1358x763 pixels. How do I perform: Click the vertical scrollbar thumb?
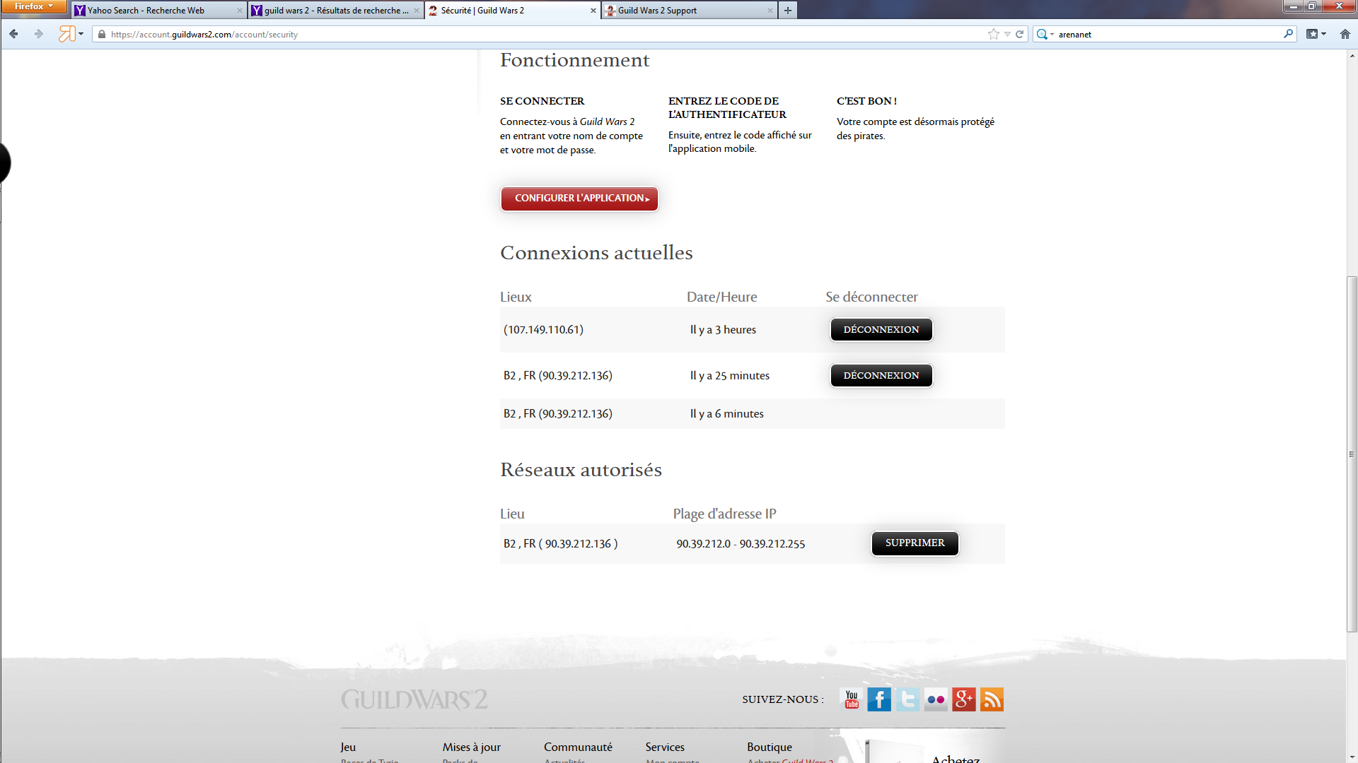[x=1352, y=454]
